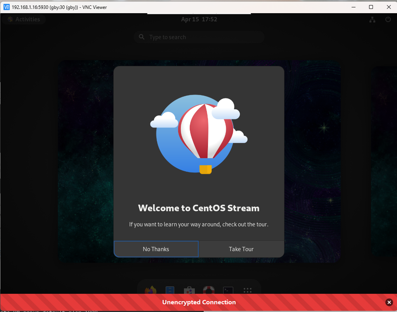Click the Take Tour button

(241, 249)
